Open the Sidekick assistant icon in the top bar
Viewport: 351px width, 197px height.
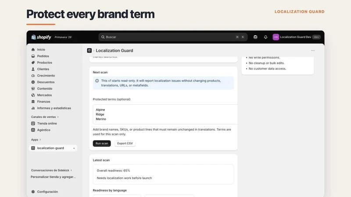[x=255, y=37]
